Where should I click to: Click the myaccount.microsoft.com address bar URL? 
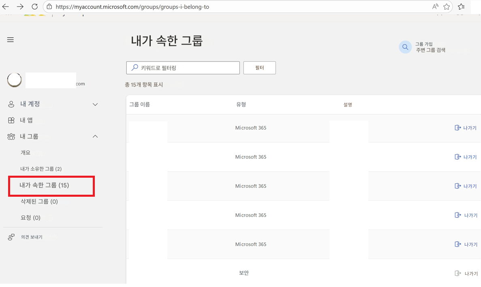tap(133, 7)
